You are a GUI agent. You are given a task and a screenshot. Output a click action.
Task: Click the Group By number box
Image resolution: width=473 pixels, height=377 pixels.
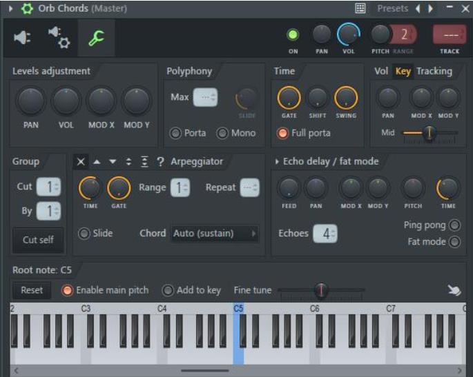(48, 211)
